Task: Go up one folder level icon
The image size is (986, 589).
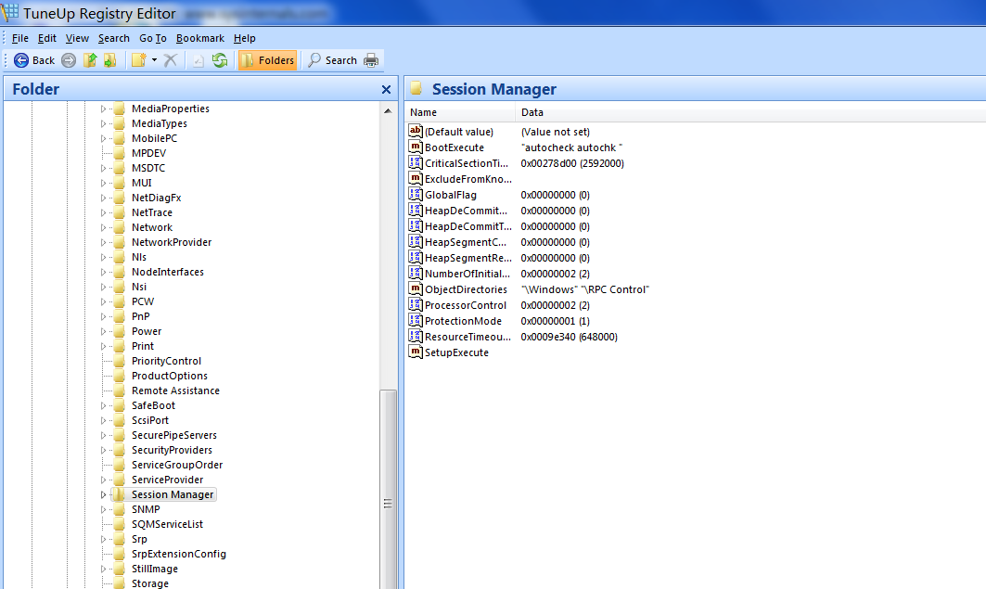Action: pyautogui.click(x=90, y=60)
